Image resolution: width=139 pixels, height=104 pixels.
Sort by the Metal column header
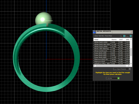point(102,40)
